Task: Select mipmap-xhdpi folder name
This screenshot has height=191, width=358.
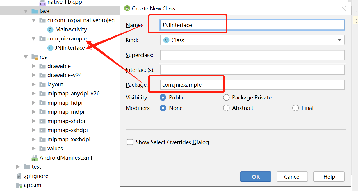Action: [x=66, y=121]
